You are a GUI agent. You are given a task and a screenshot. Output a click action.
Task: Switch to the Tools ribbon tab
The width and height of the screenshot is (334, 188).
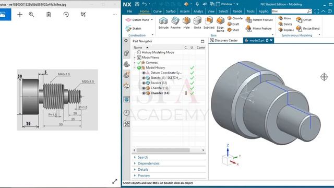[250, 11]
